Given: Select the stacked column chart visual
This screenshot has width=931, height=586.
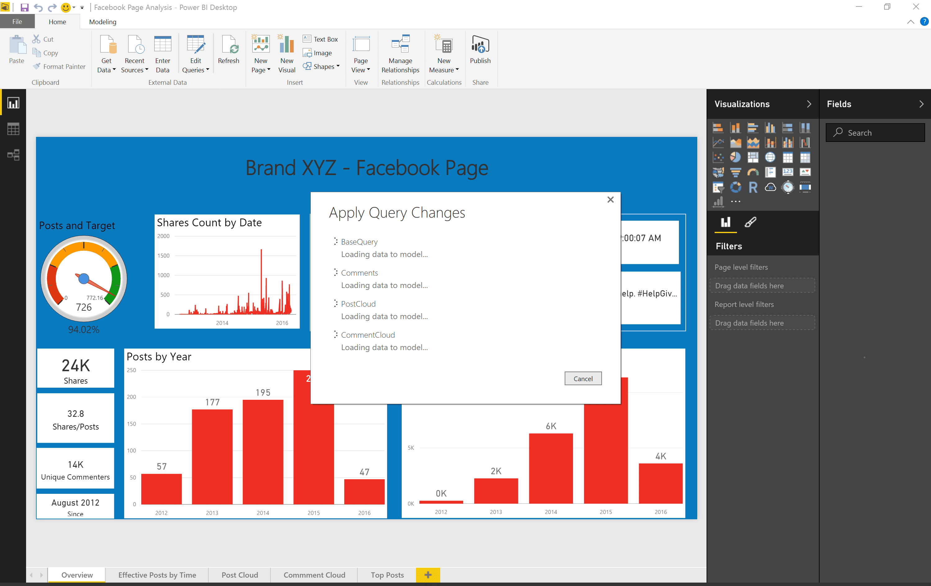Looking at the screenshot, I should tap(735, 128).
